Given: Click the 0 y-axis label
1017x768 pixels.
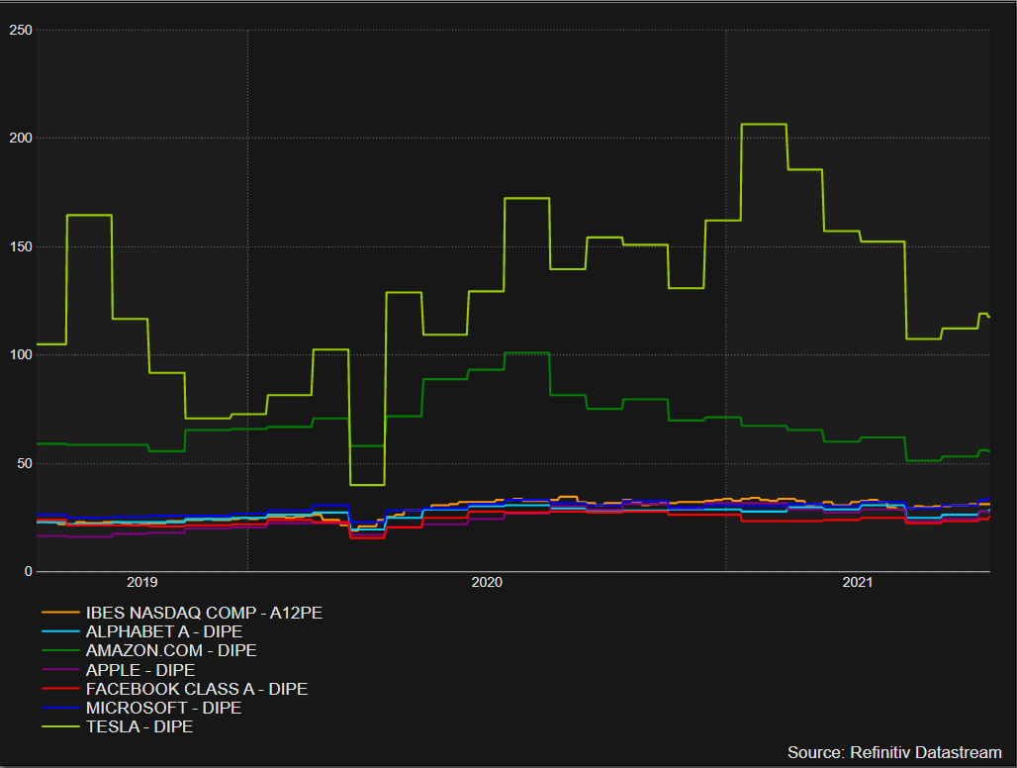Looking at the screenshot, I should 28,571.
